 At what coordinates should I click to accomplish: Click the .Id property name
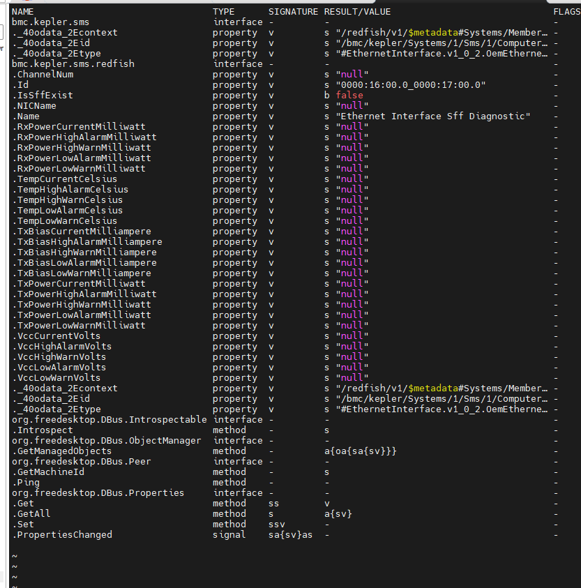20,85
